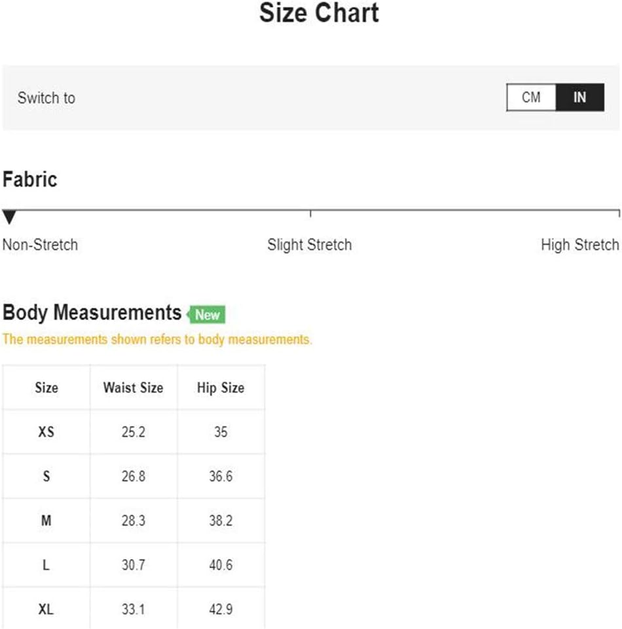
Task: Click the Size Chart heading
Action: pos(319,13)
